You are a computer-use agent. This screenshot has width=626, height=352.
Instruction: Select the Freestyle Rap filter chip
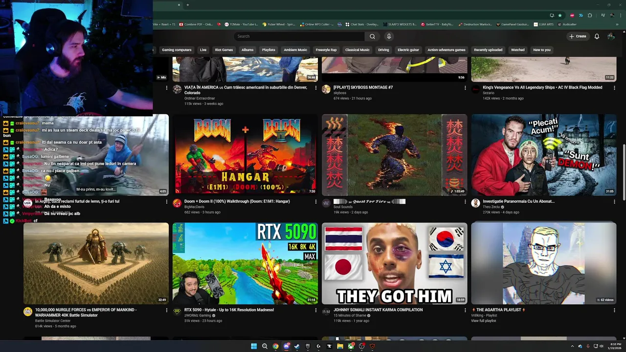[x=326, y=50]
